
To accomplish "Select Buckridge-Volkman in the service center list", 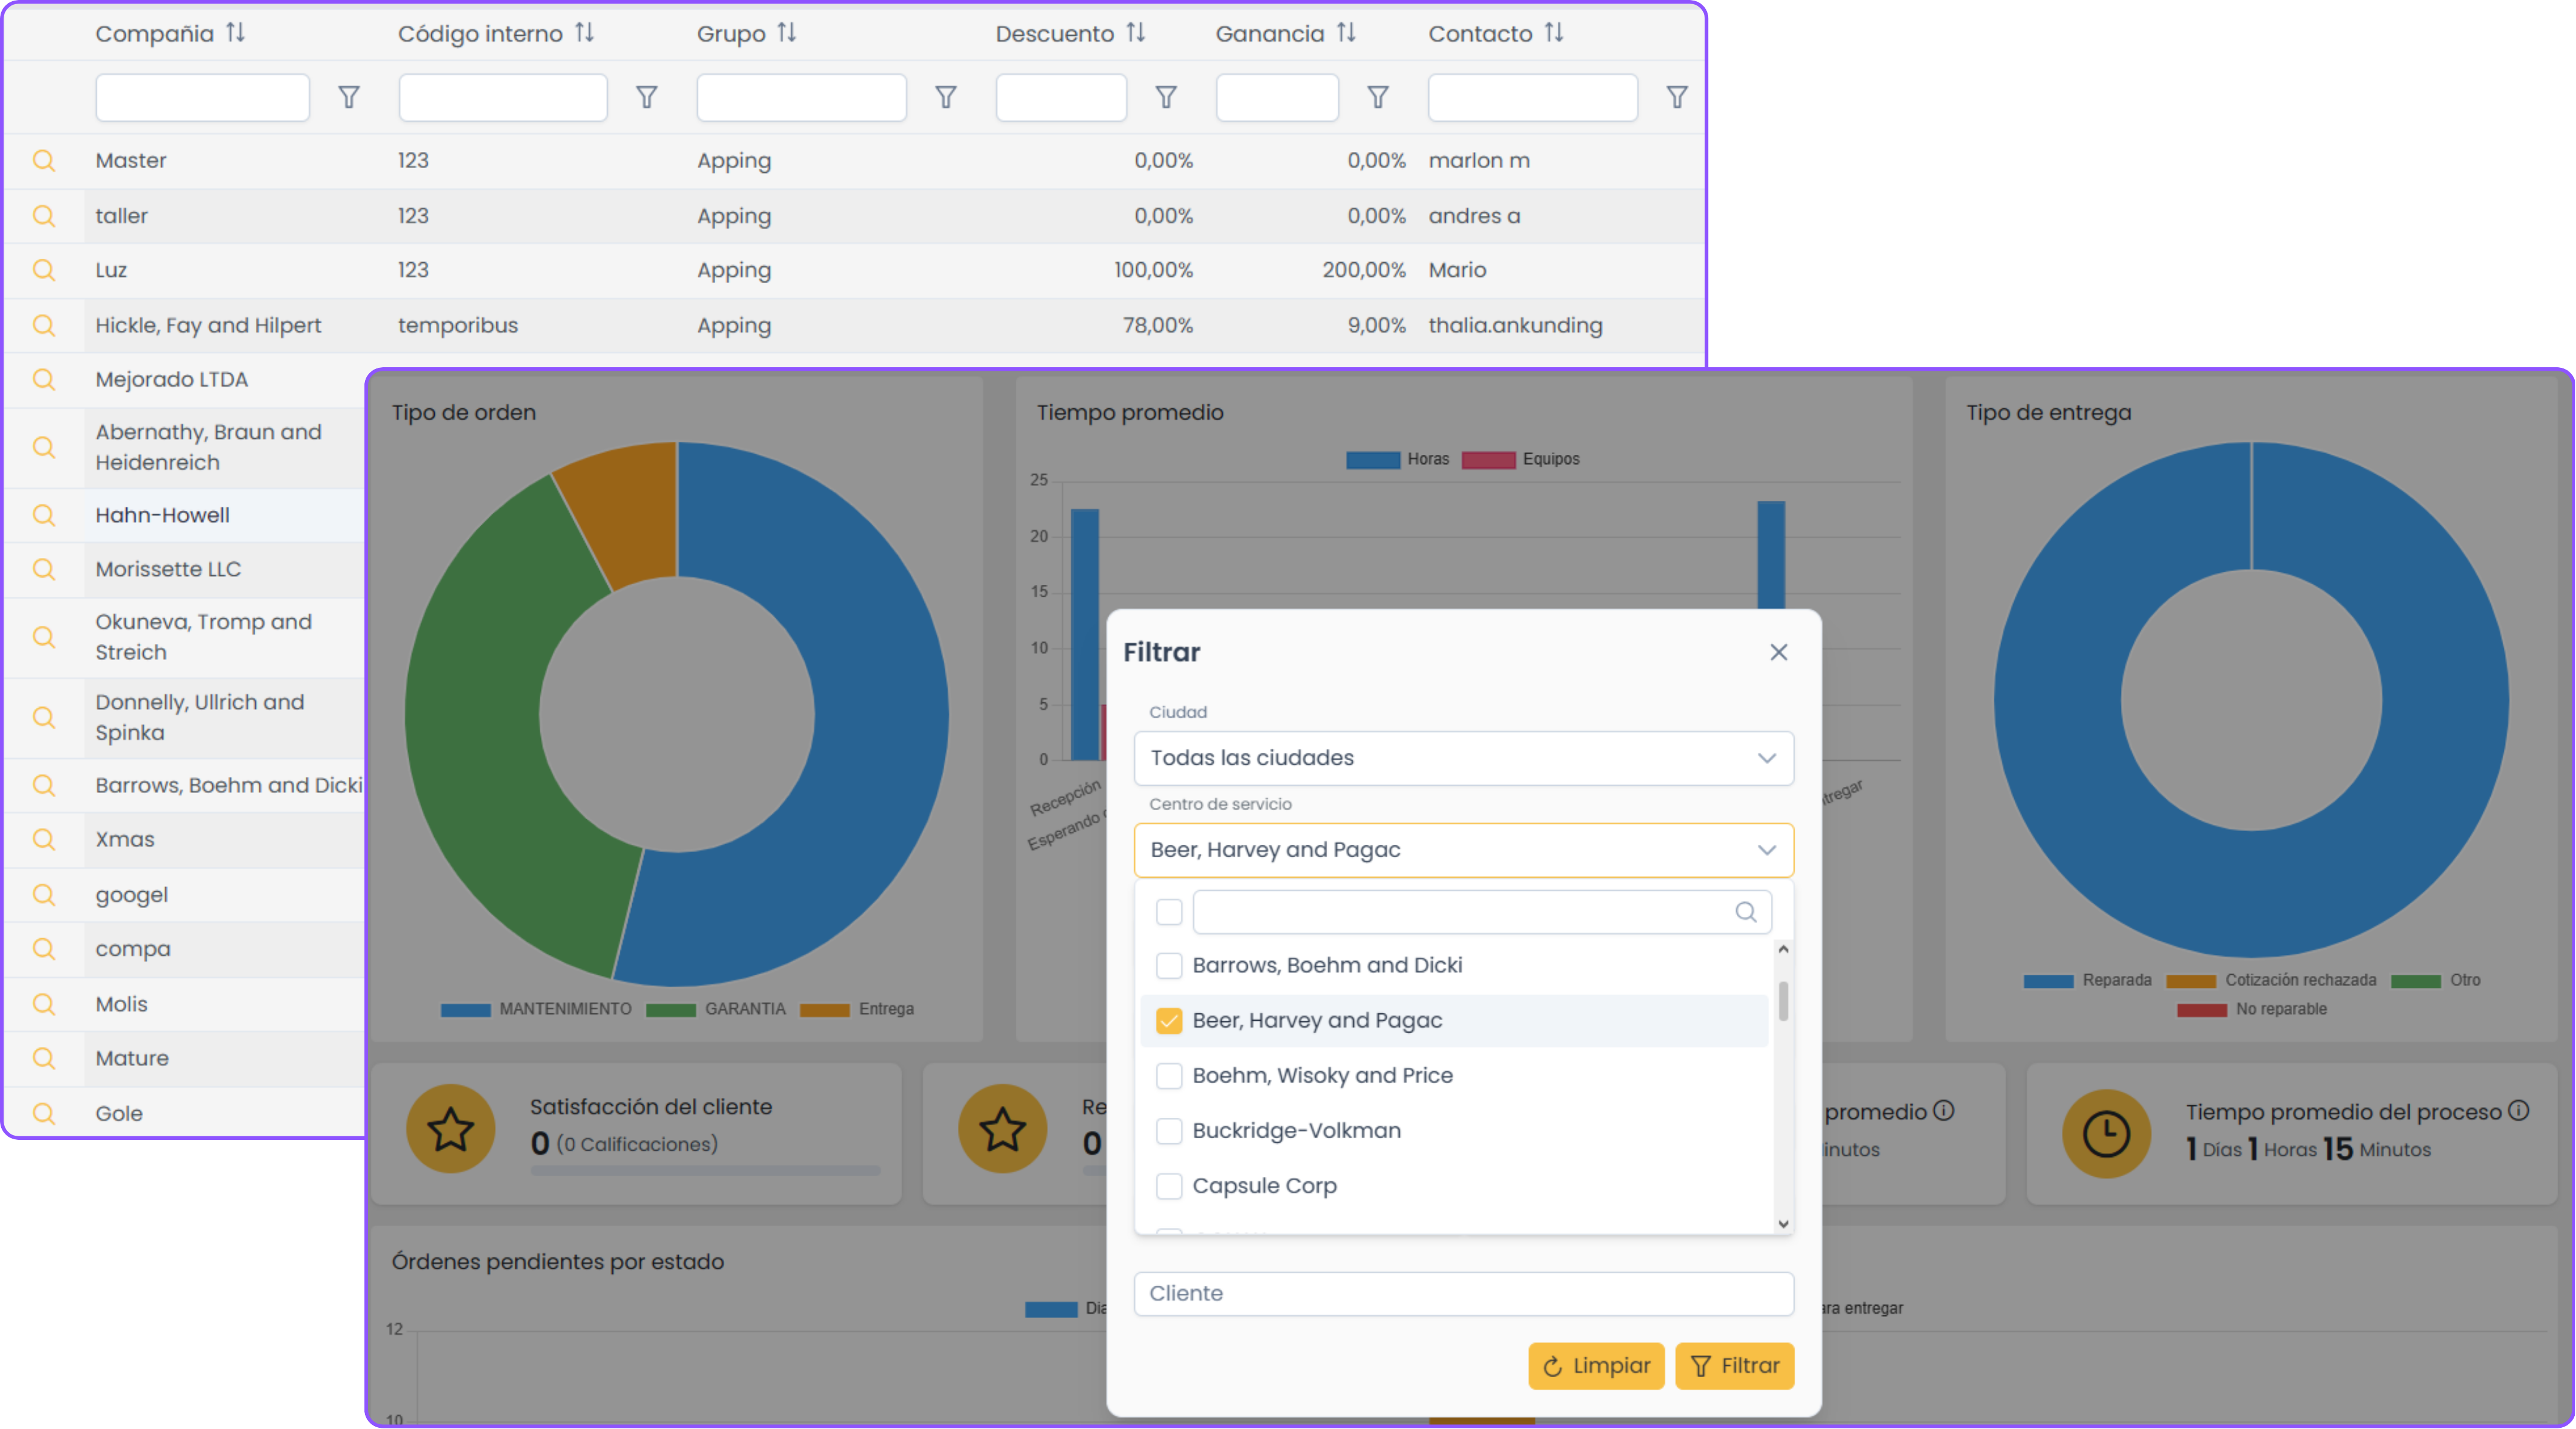I will point(1296,1131).
